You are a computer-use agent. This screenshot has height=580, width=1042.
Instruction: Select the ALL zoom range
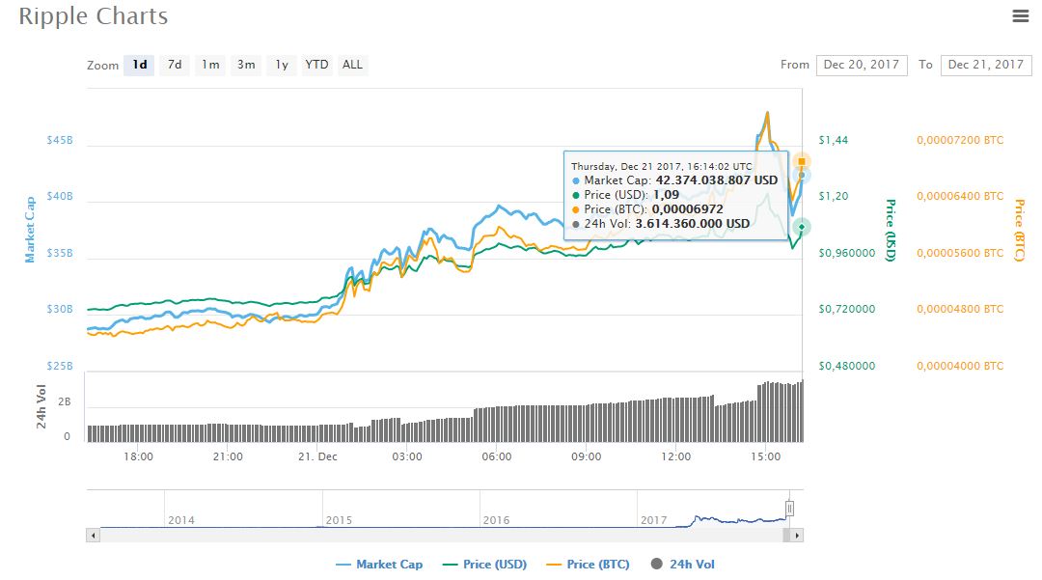352,65
